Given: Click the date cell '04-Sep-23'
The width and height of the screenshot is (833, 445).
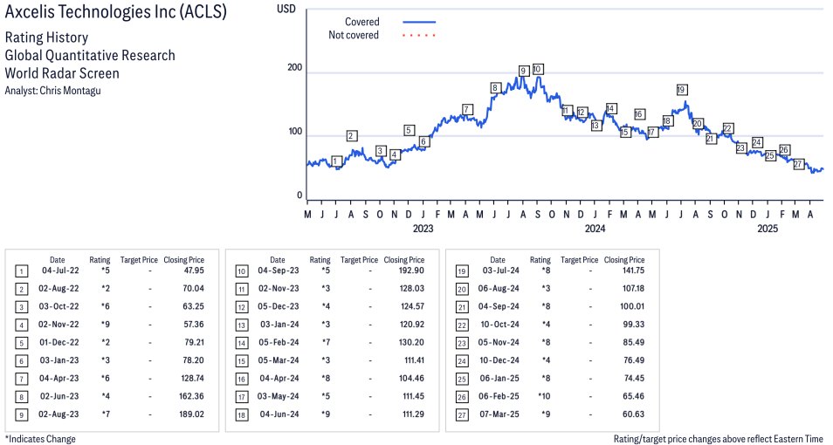Looking at the screenshot, I should pos(279,270).
